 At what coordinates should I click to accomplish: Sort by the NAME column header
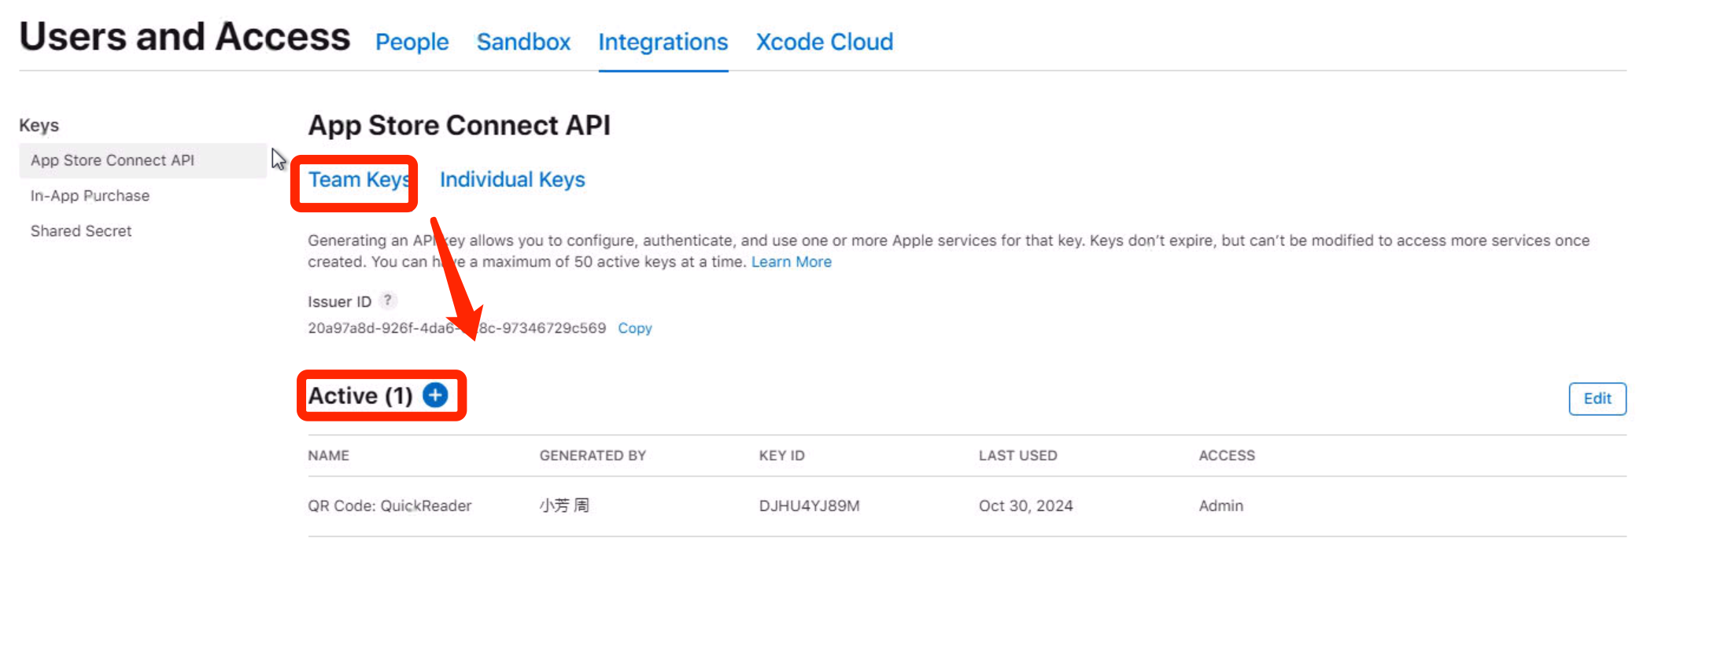click(328, 456)
